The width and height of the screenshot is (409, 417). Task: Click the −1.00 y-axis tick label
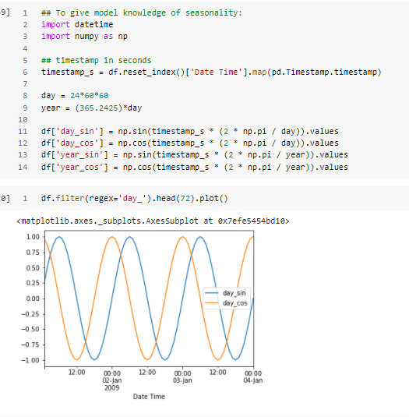click(x=30, y=360)
